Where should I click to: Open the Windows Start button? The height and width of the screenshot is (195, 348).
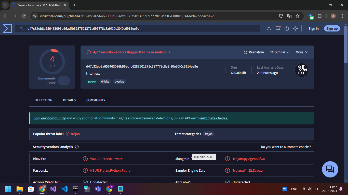click(8, 189)
